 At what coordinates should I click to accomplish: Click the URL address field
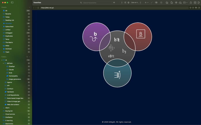pyautogui.click(x=114, y=8)
